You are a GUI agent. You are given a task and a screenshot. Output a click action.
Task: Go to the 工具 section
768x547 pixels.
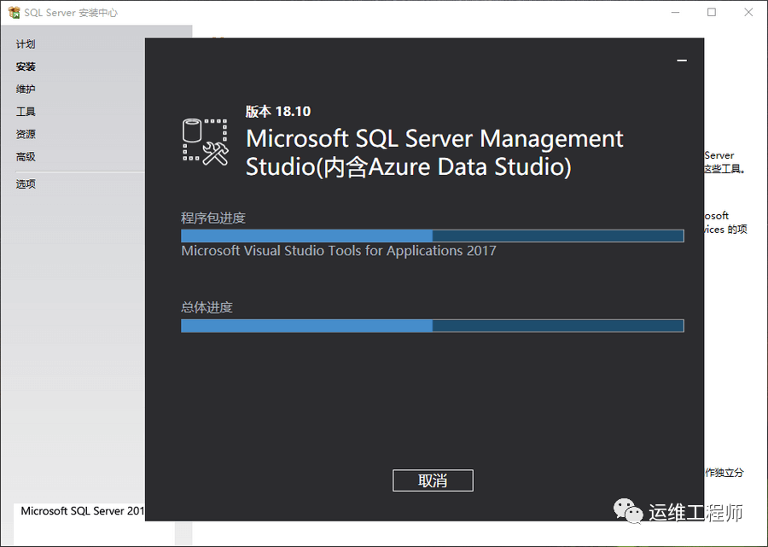pyautogui.click(x=26, y=112)
